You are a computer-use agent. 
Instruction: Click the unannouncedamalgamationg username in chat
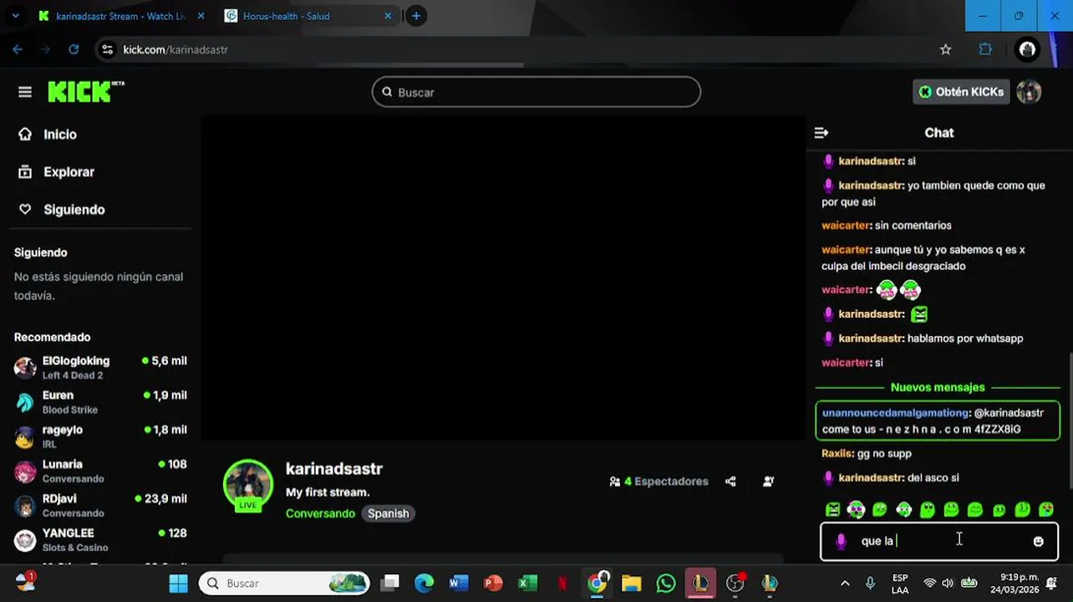coord(895,413)
